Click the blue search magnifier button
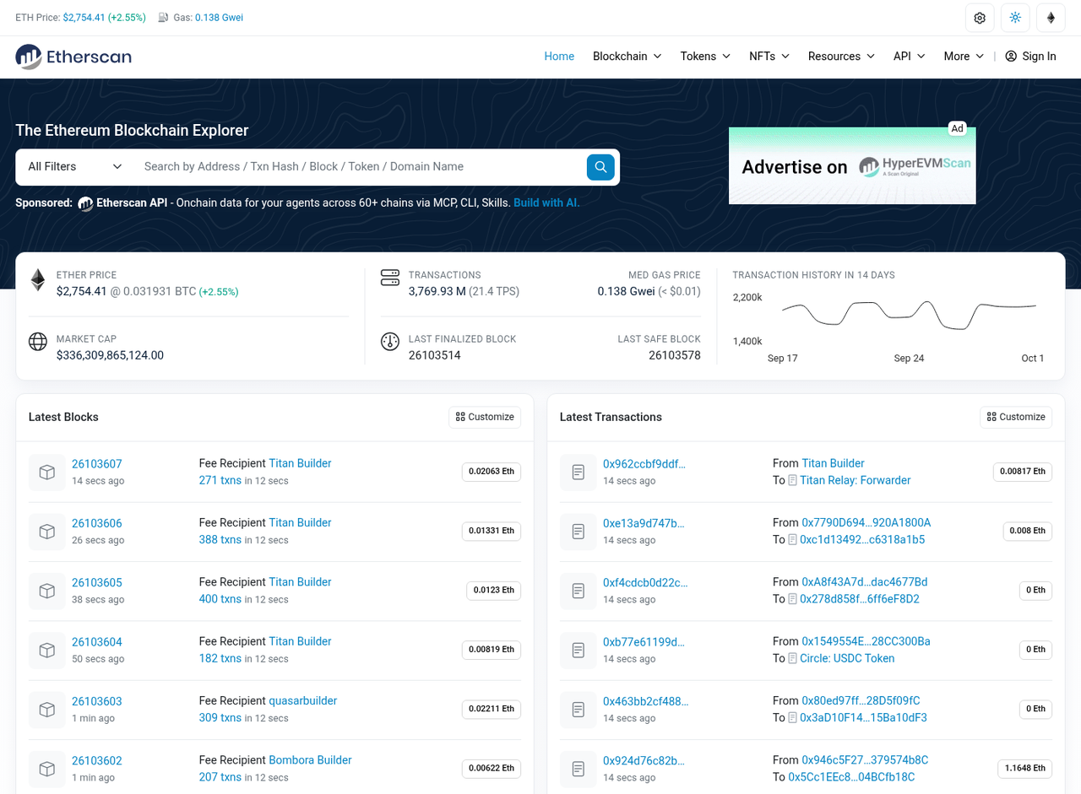Screen dimensions: 1081x794 pyautogui.click(x=600, y=167)
